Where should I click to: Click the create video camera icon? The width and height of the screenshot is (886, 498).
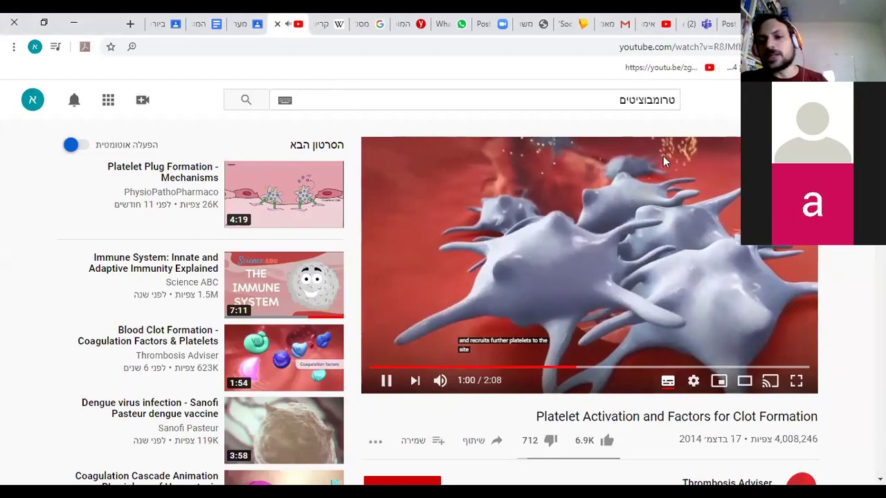(143, 100)
